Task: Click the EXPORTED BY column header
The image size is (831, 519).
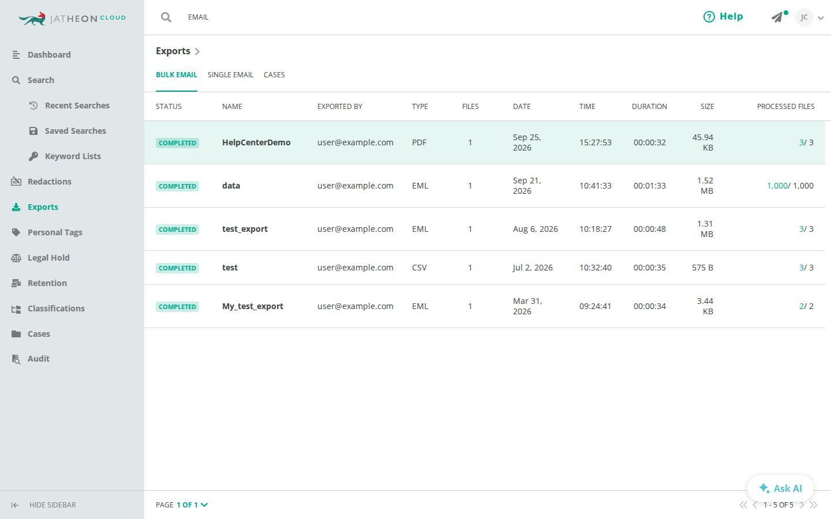Action: 340,107
